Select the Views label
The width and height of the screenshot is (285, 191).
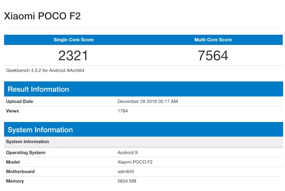pyautogui.click(x=12, y=111)
